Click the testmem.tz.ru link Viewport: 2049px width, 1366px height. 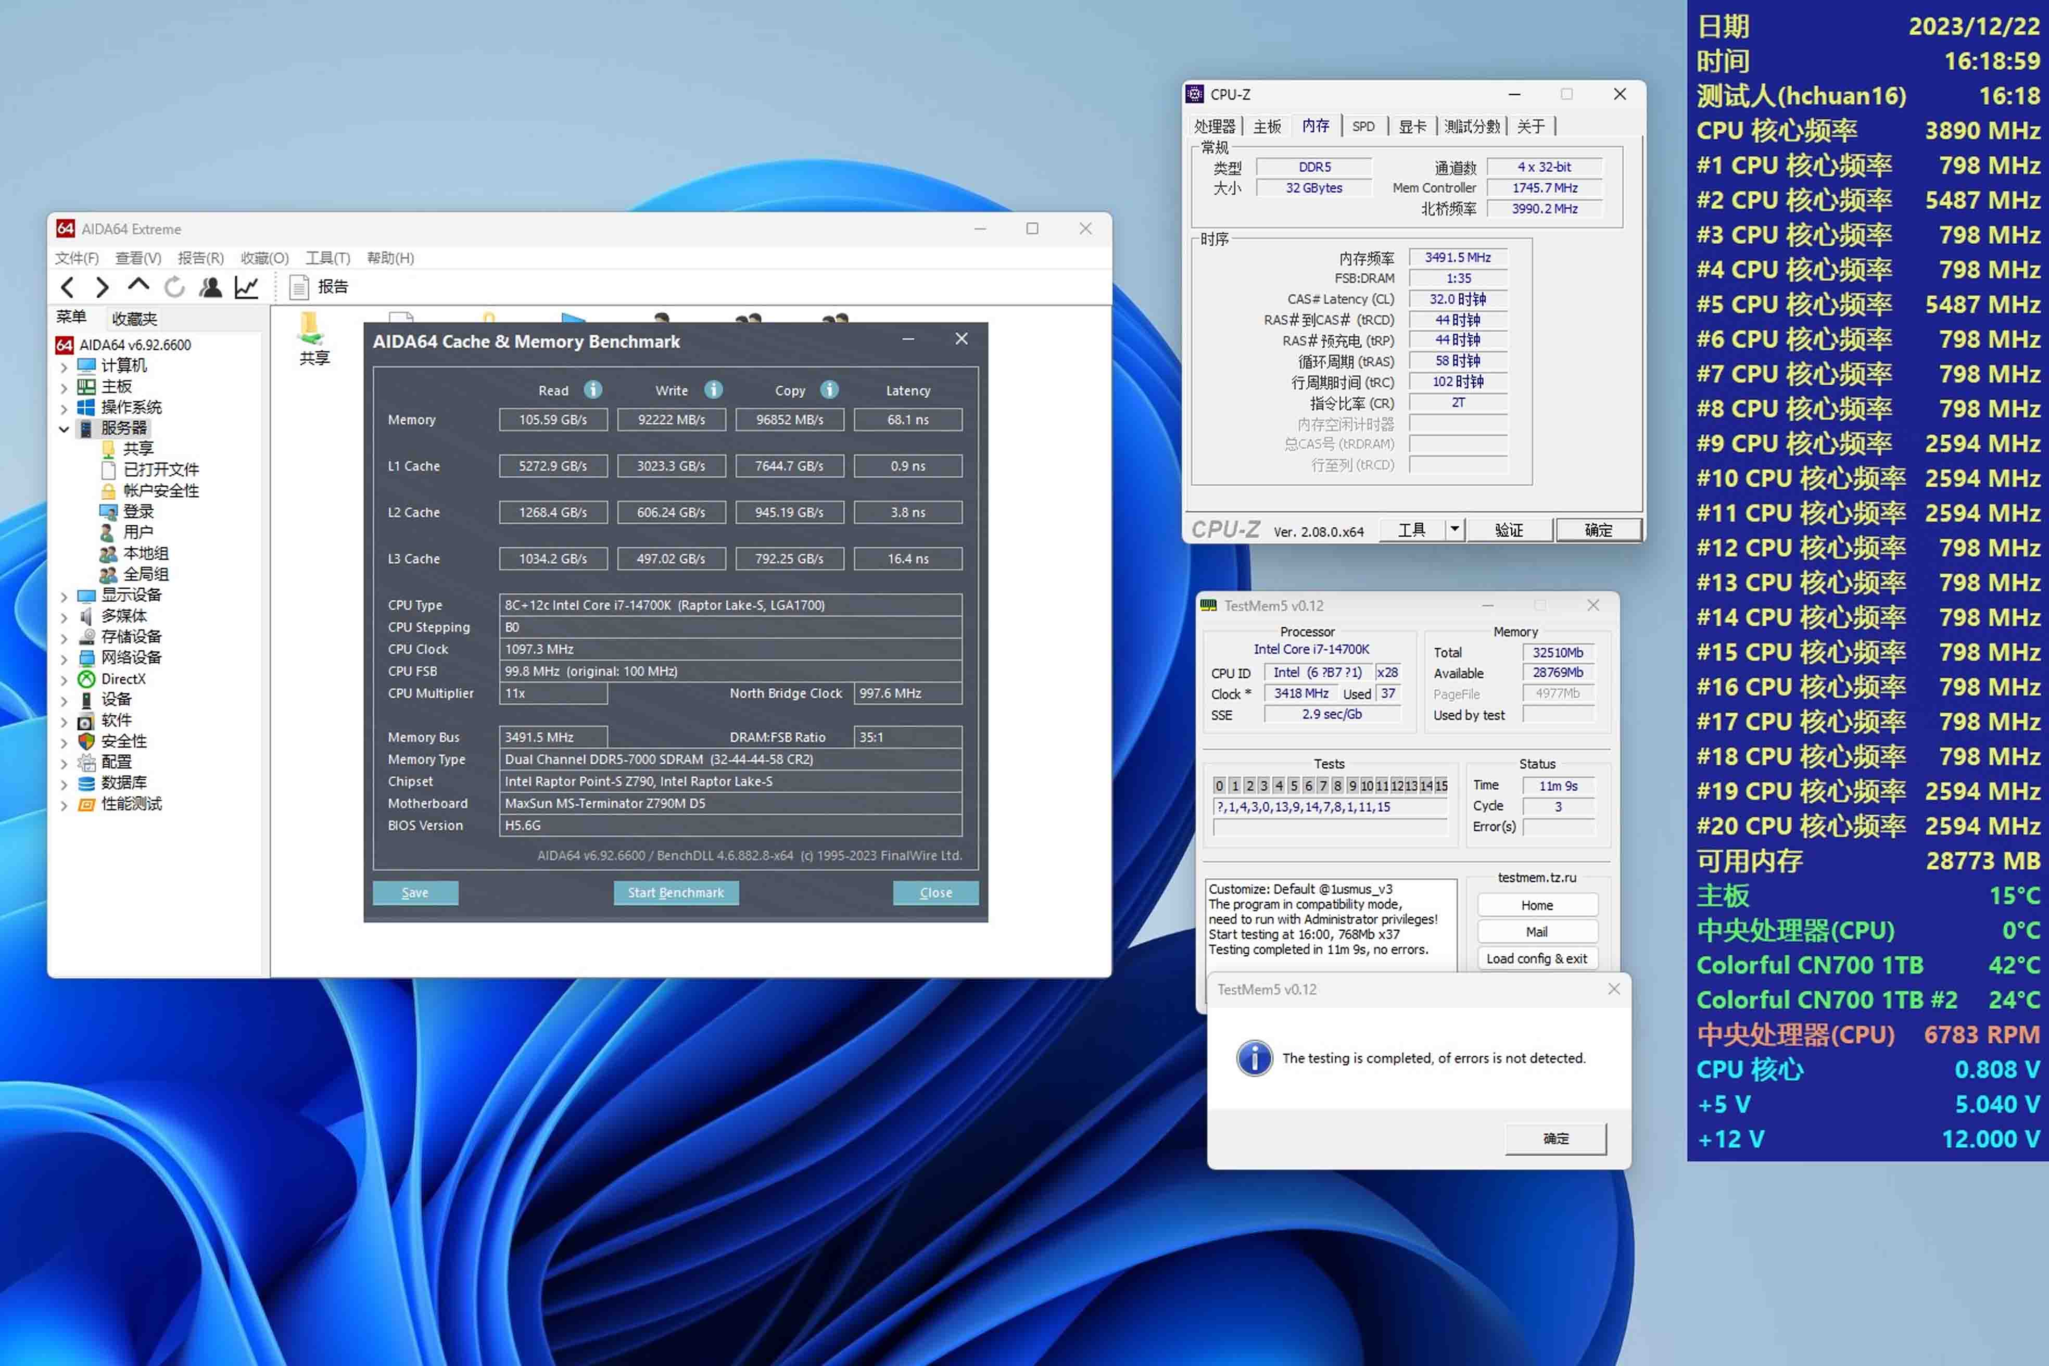click(x=1537, y=877)
